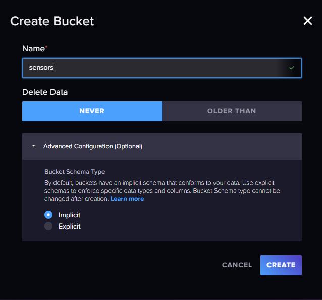
Task: Collapse the Advanced Configuration caret arrow
Action: click(33, 146)
